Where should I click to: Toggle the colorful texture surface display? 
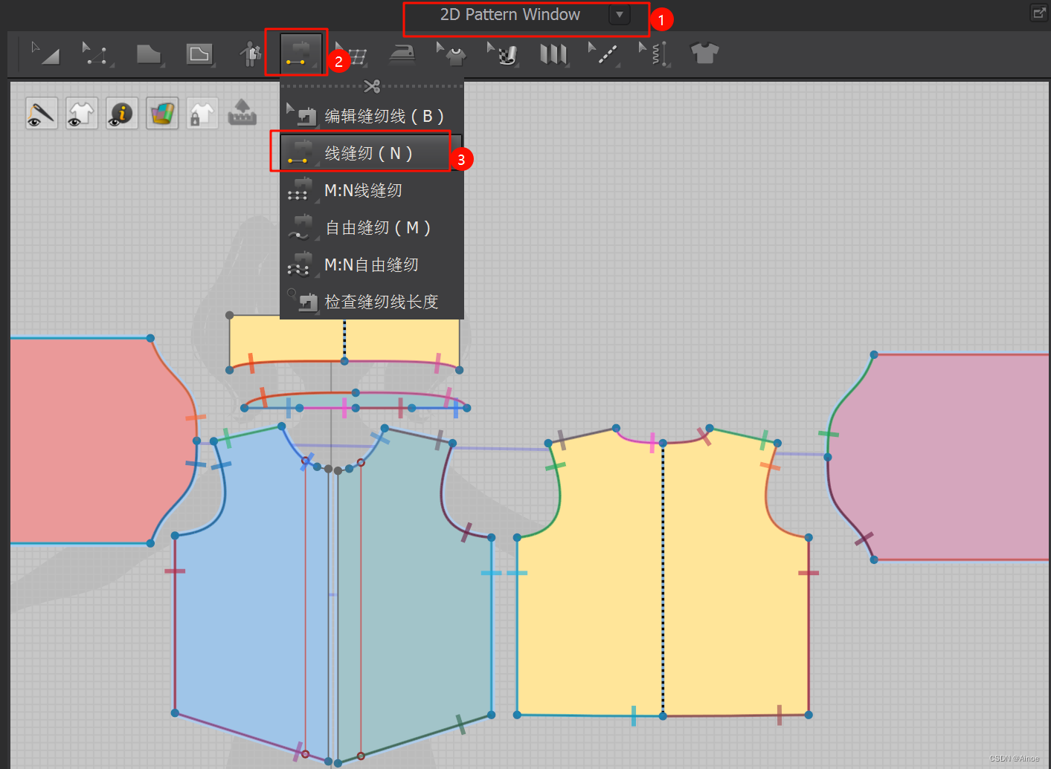[x=162, y=114]
